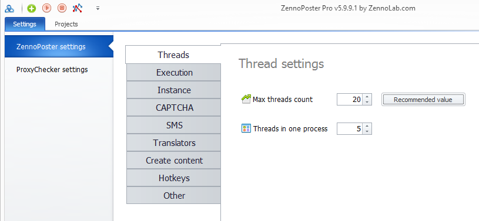Increase Threads in one process value
The image size is (479, 221).
tap(367, 126)
